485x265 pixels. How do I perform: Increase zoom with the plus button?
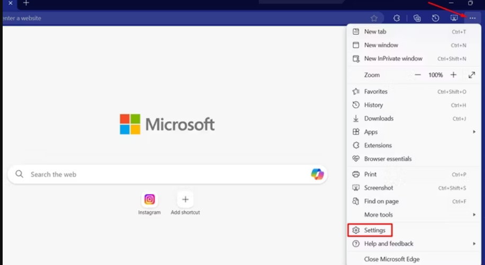click(453, 75)
